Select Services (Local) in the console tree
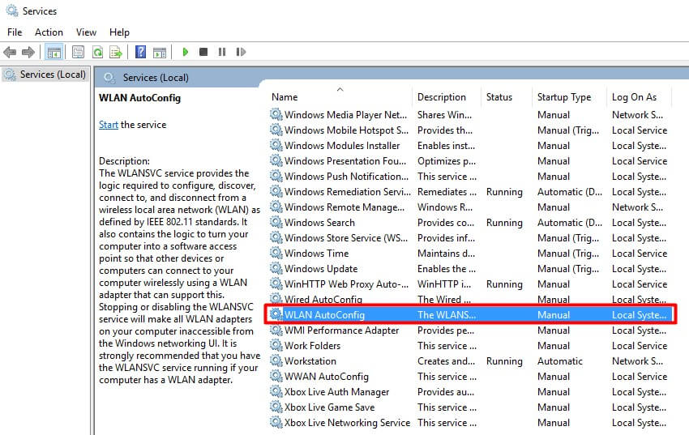The width and height of the screenshot is (689, 435). click(45, 75)
